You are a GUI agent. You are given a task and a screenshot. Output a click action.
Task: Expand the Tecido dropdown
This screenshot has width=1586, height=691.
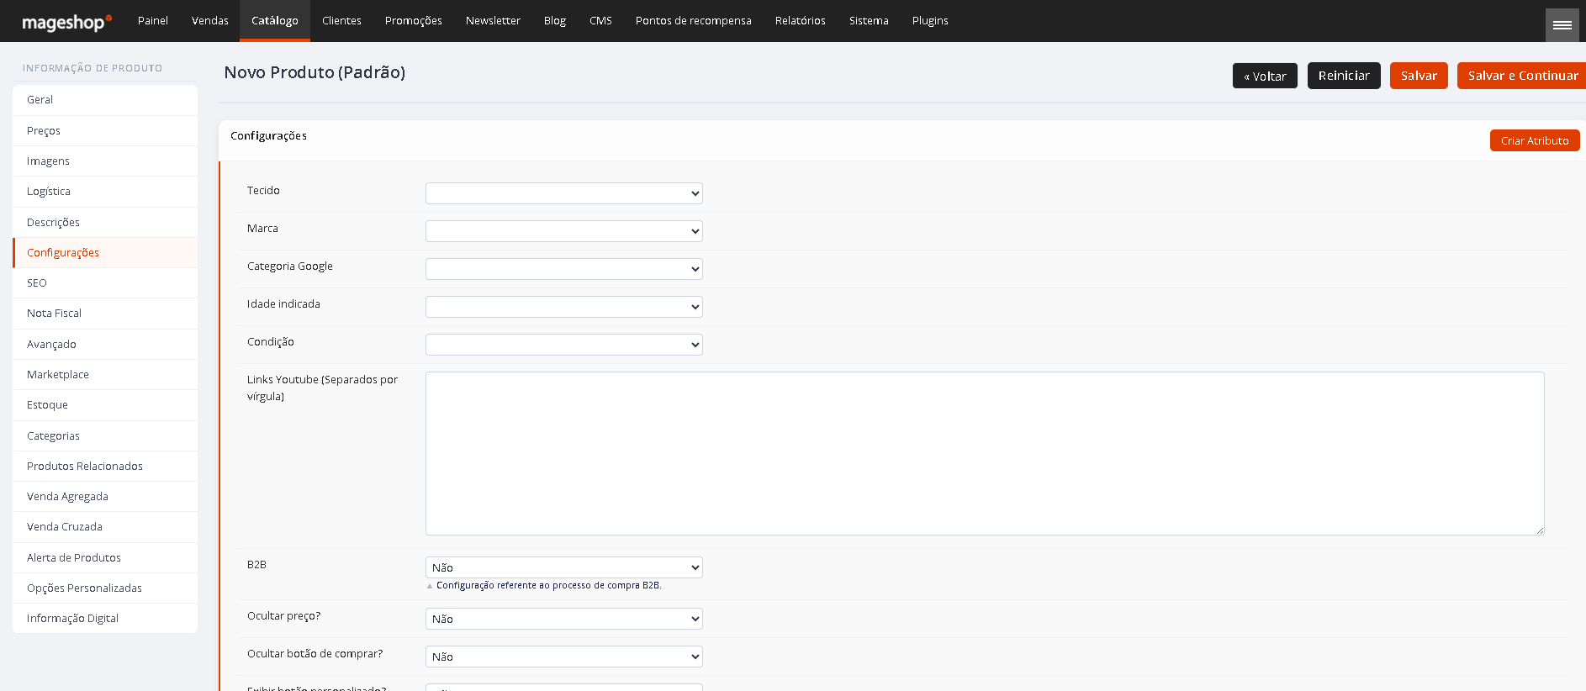click(564, 193)
